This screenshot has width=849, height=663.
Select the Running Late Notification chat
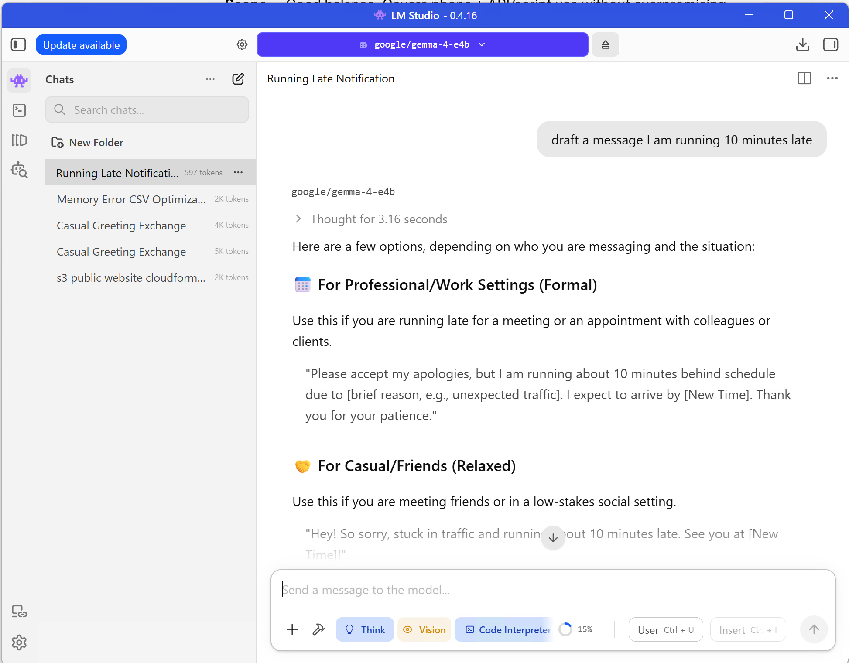(151, 173)
